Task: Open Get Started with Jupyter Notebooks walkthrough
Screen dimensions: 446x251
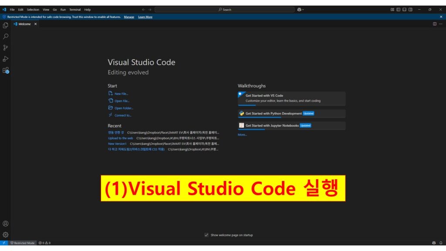Action: 291,125
